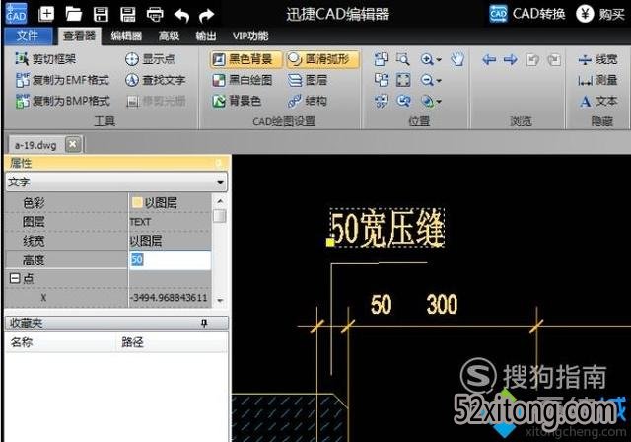This screenshot has height=442, width=631.
Task: Click 复制为EMF格式
Action: coord(62,80)
